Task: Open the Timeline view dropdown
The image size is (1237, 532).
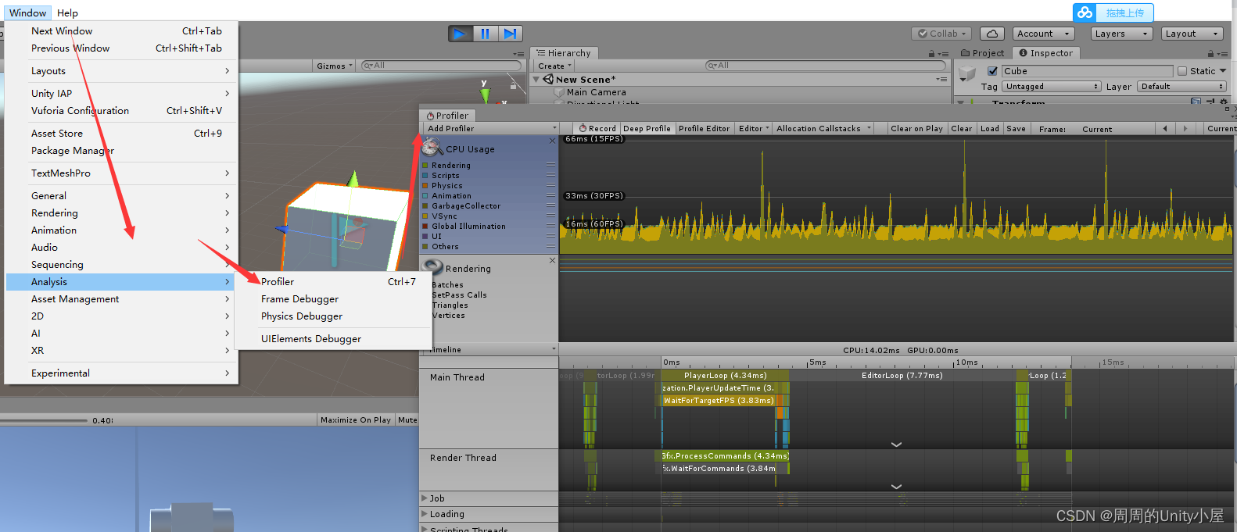Action: pos(490,349)
